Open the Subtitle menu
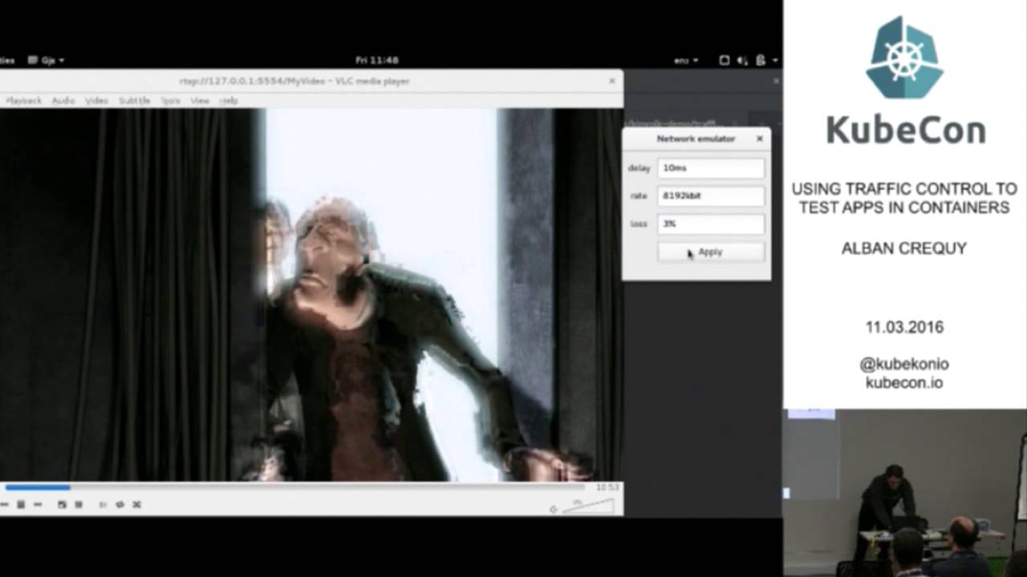 (135, 101)
